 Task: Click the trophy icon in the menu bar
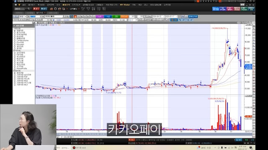coord(19,5)
